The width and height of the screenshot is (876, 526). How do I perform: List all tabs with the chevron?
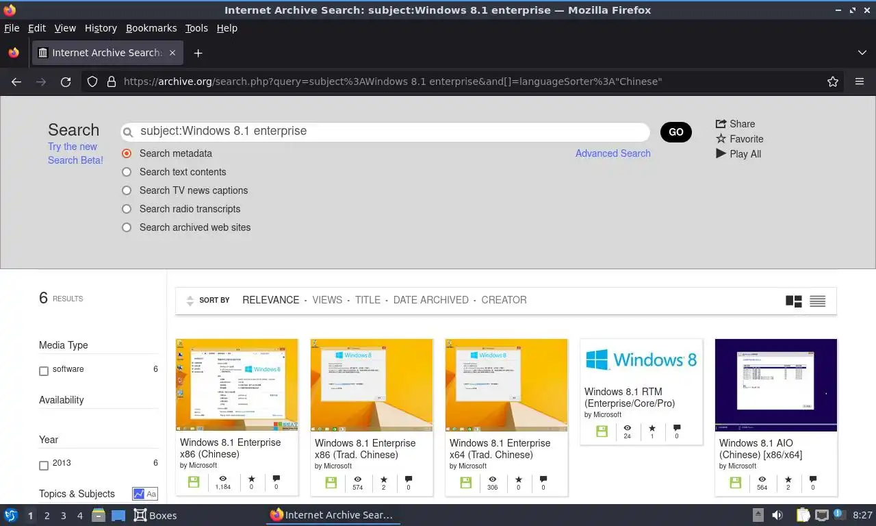tap(862, 53)
